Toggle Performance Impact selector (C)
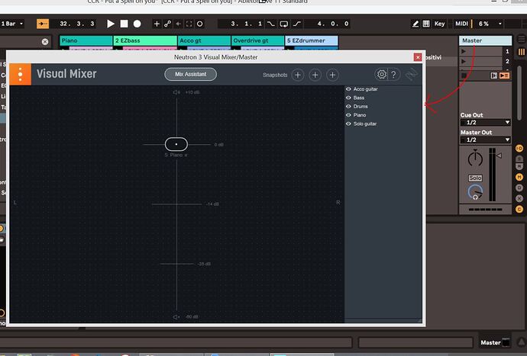The width and height of the screenshot is (527, 356). click(x=519, y=210)
